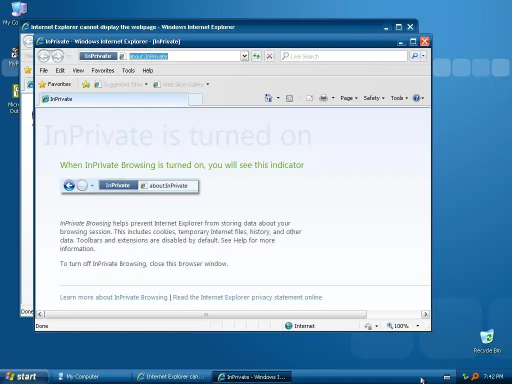Click the Windows start button
512x384 pixels.
[24, 376]
